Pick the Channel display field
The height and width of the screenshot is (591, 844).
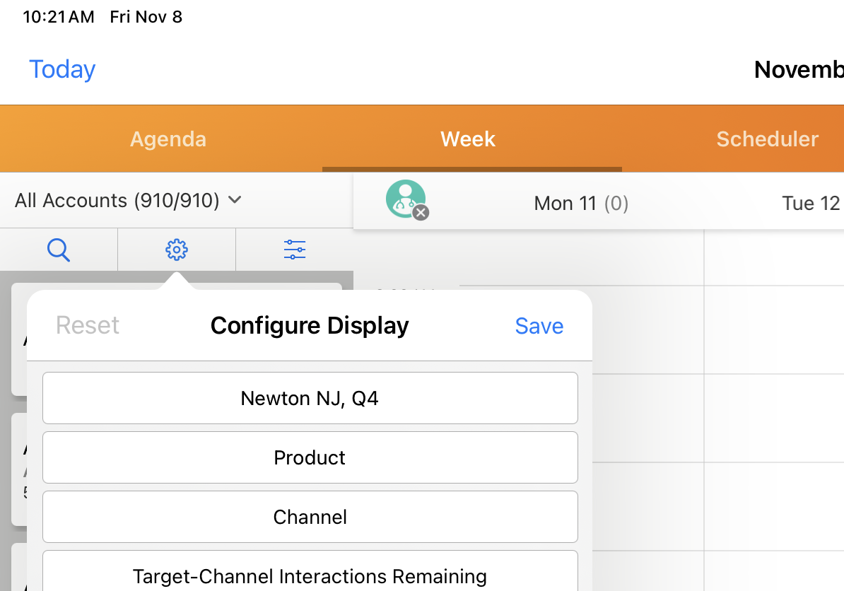pyautogui.click(x=310, y=517)
